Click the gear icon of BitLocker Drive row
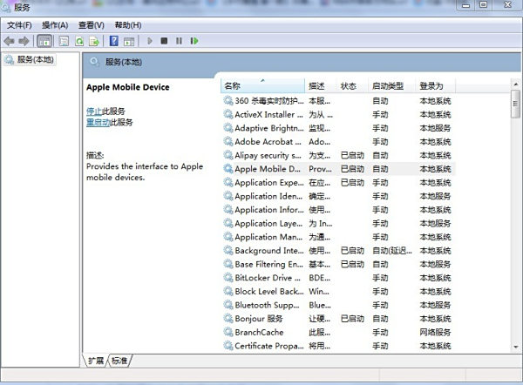The height and width of the screenshot is (385, 523). (228, 278)
